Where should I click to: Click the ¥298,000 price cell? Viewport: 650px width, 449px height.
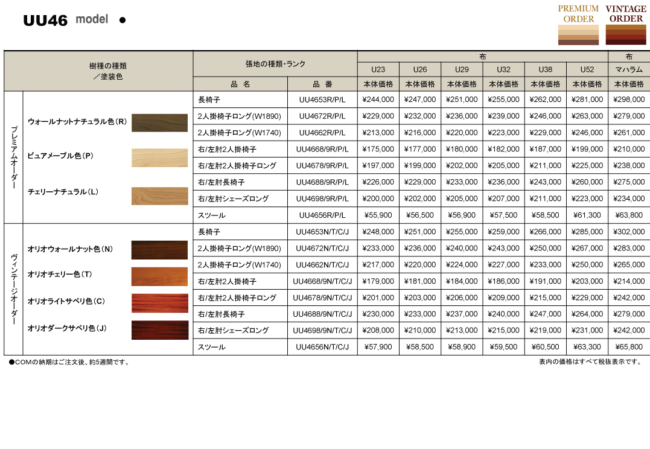[629, 100]
